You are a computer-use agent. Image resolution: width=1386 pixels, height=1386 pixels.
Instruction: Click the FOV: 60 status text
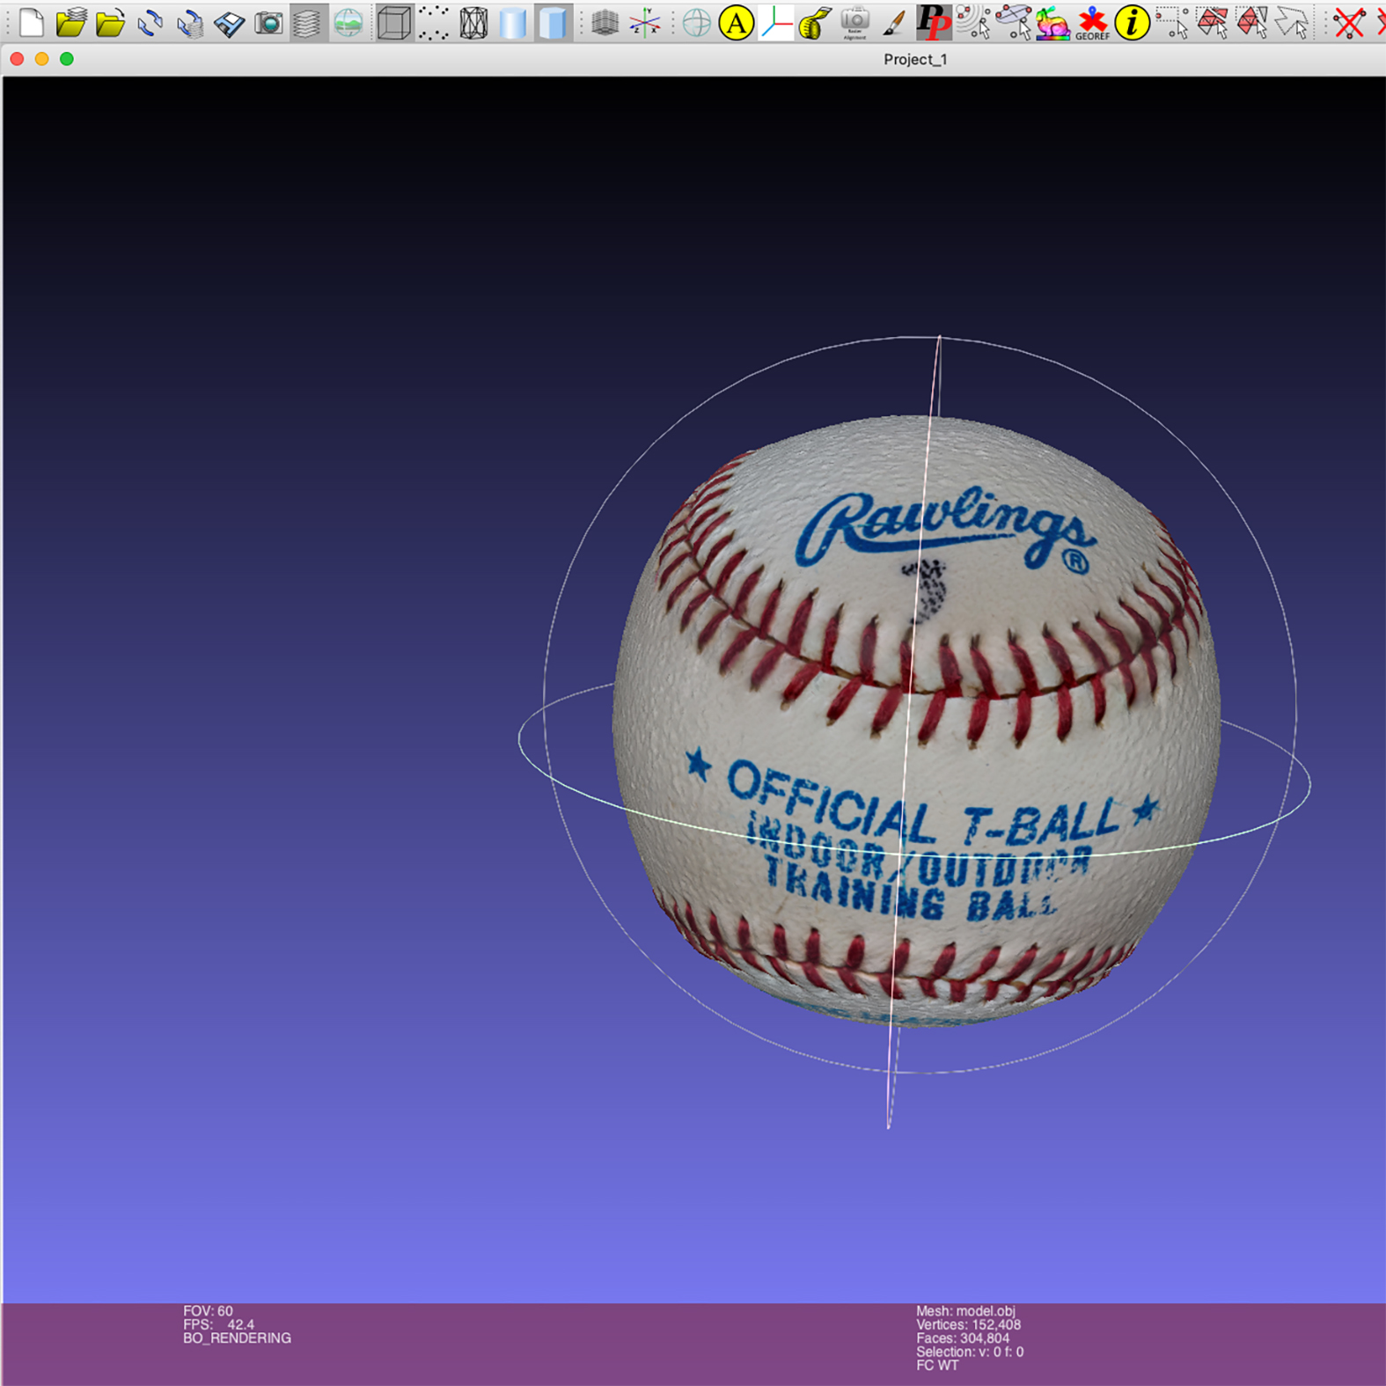tap(208, 1310)
